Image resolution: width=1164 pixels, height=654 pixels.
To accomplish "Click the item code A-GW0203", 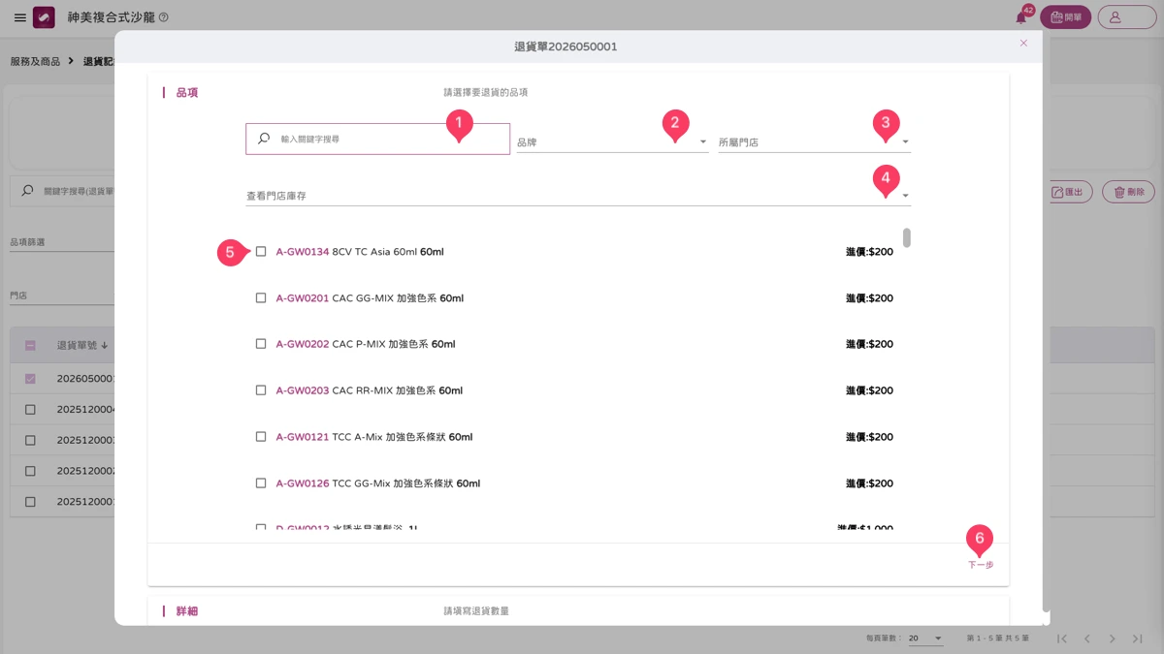I will 303,390.
